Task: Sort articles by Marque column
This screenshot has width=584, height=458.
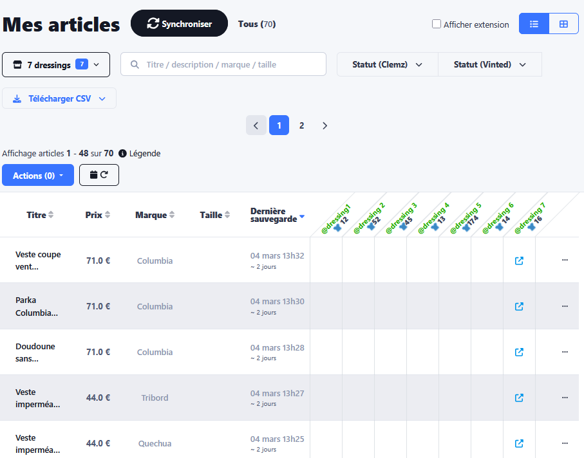Action: [x=155, y=215]
